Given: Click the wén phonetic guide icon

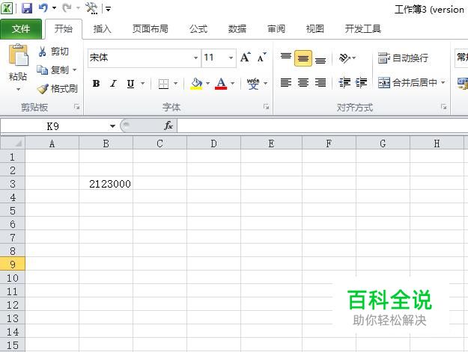Looking at the screenshot, I should pos(253,84).
